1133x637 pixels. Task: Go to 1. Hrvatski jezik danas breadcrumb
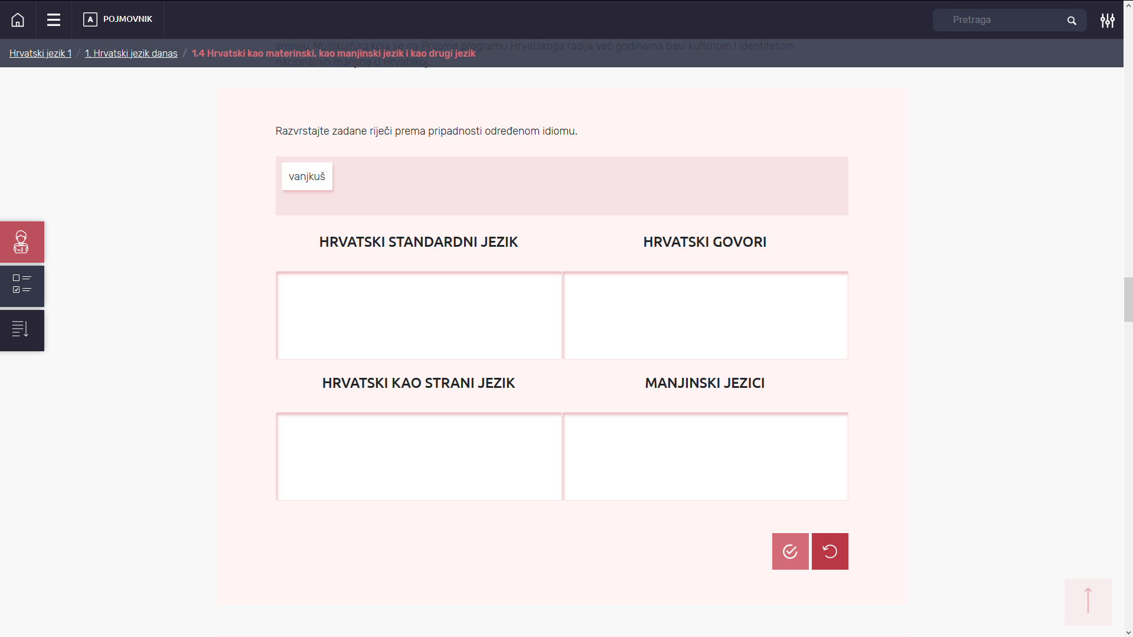point(131,54)
